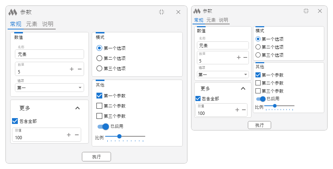Switch to 元素 tab in left dialog
This screenshot has width=333, height=169.
[32, 24]
